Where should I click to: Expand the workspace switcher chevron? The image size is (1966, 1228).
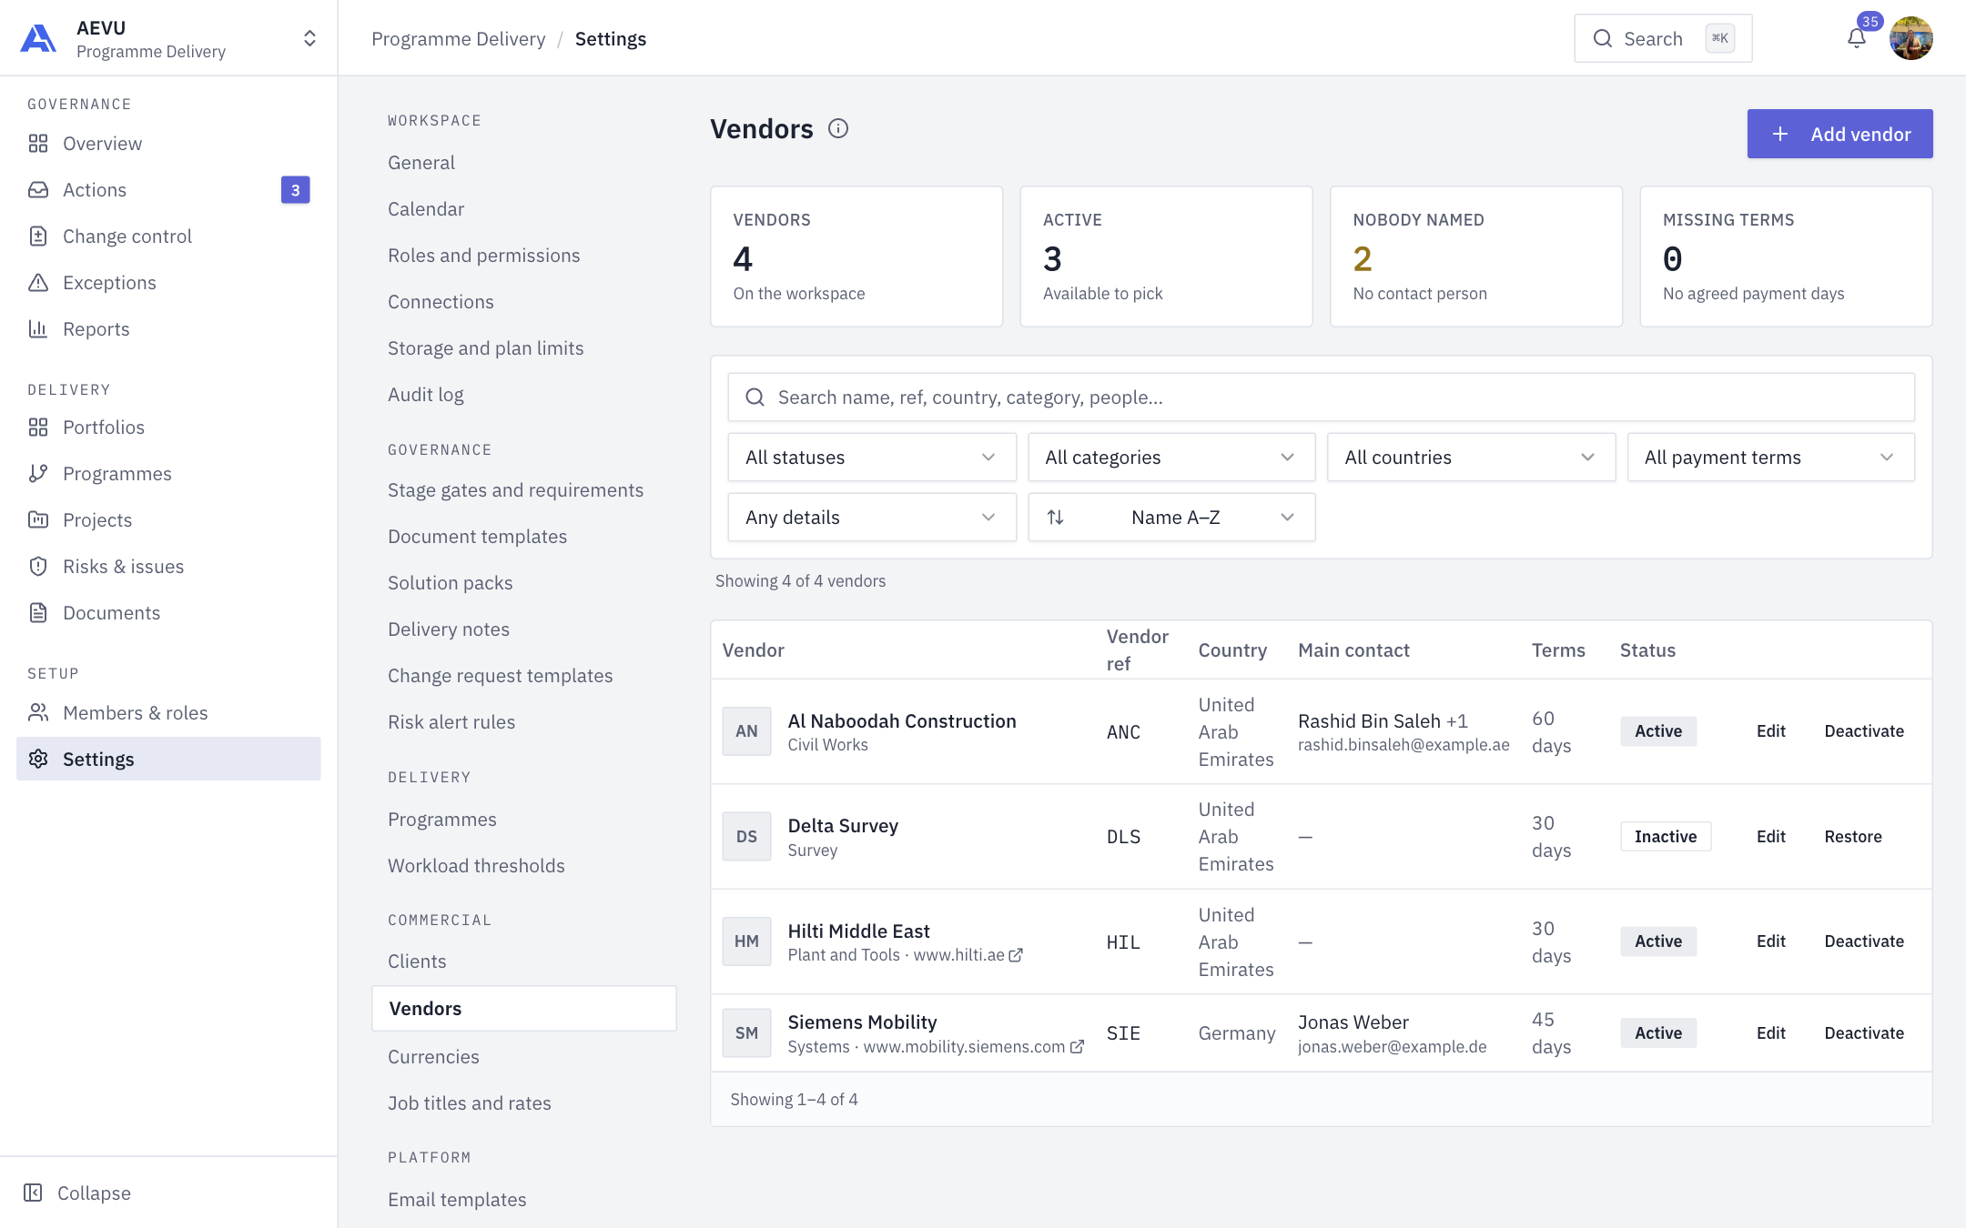(x=309, y=38)
